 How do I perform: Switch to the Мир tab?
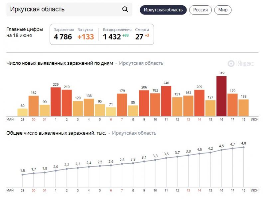pos(223,10)
